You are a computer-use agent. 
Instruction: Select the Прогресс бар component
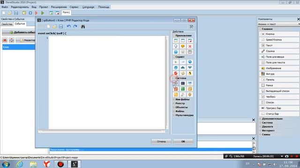pyautogui.click(x=279, y=108)
